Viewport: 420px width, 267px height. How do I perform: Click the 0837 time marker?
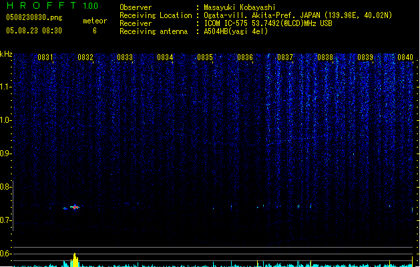(285, 57)
